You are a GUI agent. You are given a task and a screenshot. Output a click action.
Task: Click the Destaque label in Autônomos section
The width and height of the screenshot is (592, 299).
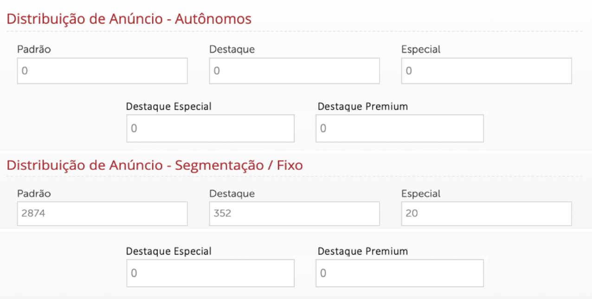(x=232, y=49)
